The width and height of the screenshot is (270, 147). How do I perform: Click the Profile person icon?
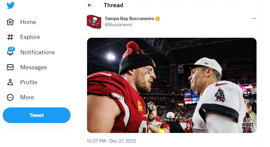coord(10,82)
